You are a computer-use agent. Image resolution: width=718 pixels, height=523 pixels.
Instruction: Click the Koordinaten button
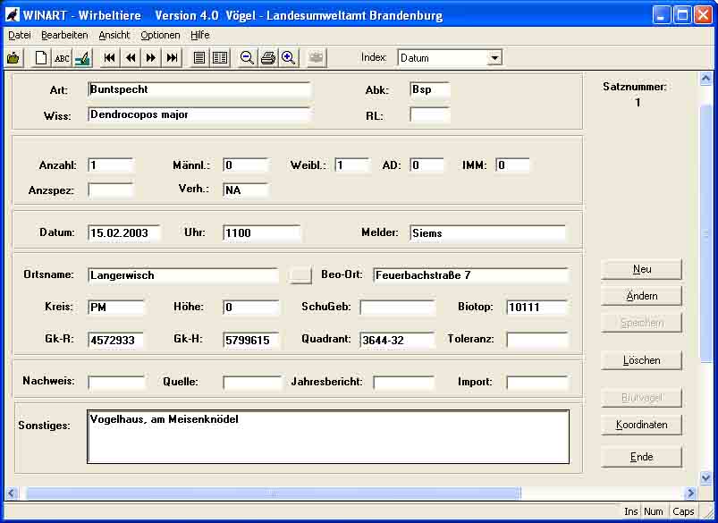(641, 425)
